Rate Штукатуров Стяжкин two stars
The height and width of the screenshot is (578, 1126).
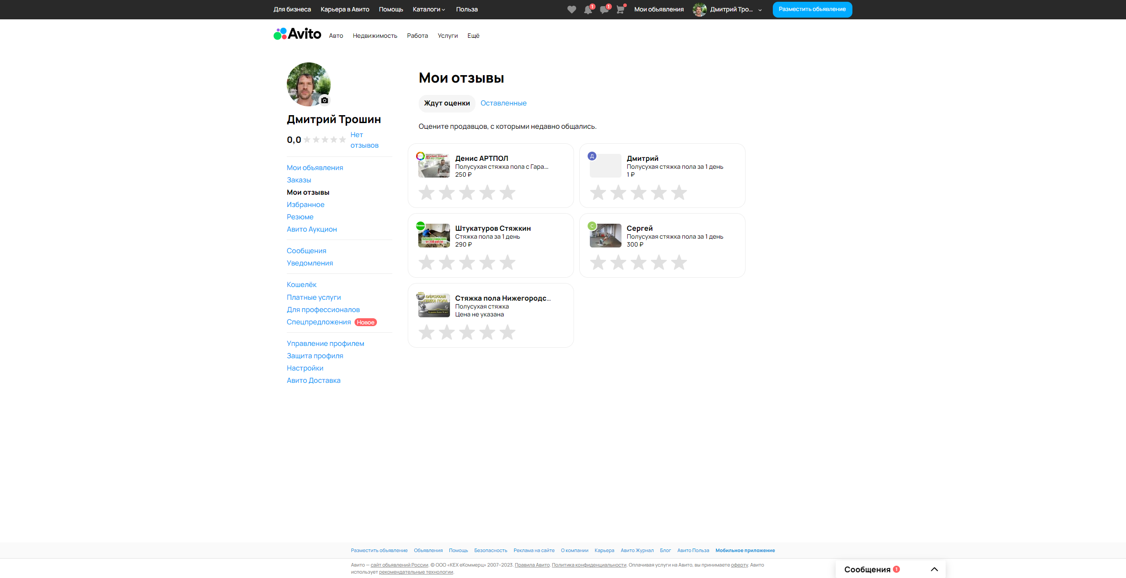point(447,262)
